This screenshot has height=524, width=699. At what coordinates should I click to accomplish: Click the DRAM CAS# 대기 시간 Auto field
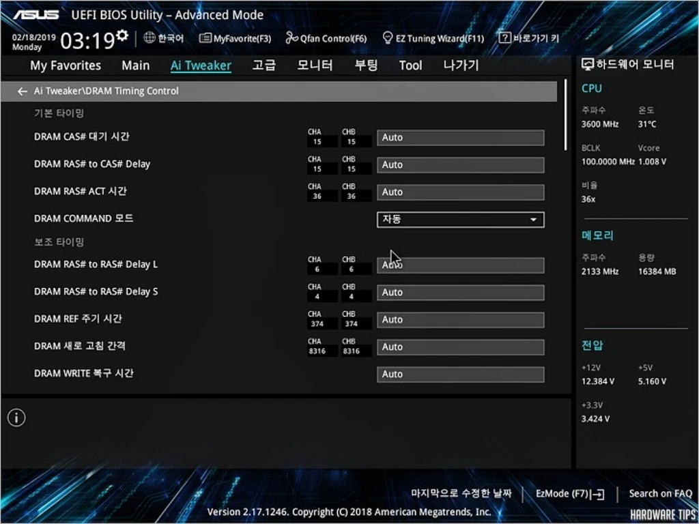point(461,138)
